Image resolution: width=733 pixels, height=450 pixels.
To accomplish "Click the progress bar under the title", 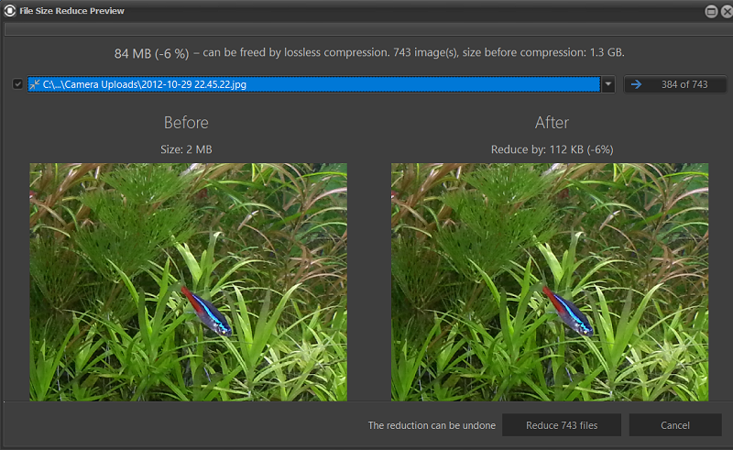I will (x=366, y=28).
